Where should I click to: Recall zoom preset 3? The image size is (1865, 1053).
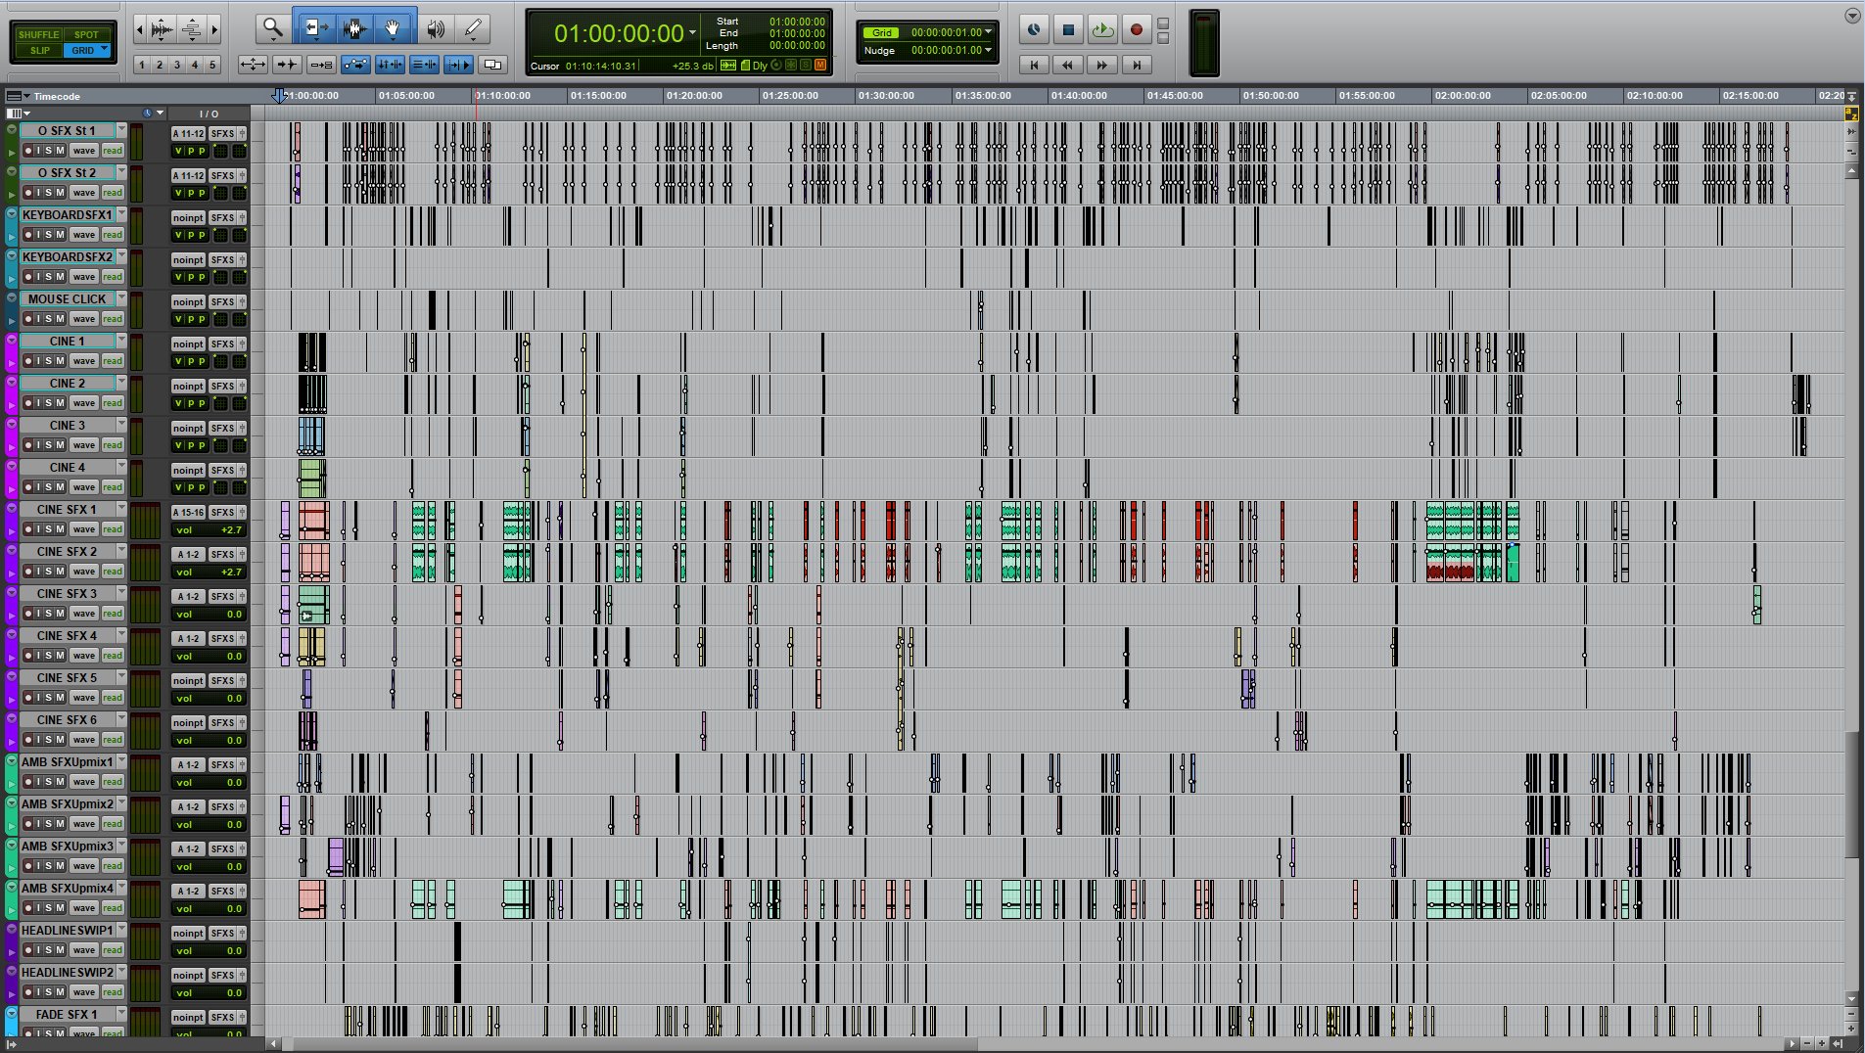[177, 65]
